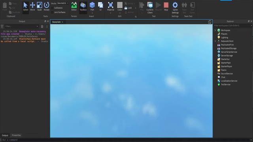Click the Current Client view button
Screen dimensions: 253x142
click(x=150, y=8)
